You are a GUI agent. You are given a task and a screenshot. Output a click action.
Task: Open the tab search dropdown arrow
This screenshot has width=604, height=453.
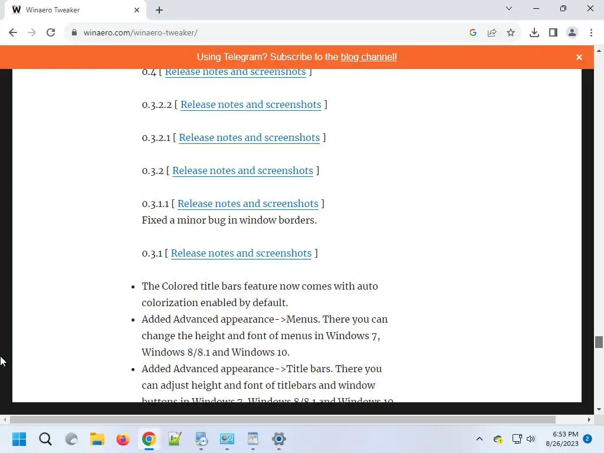(x=509, y=8)
